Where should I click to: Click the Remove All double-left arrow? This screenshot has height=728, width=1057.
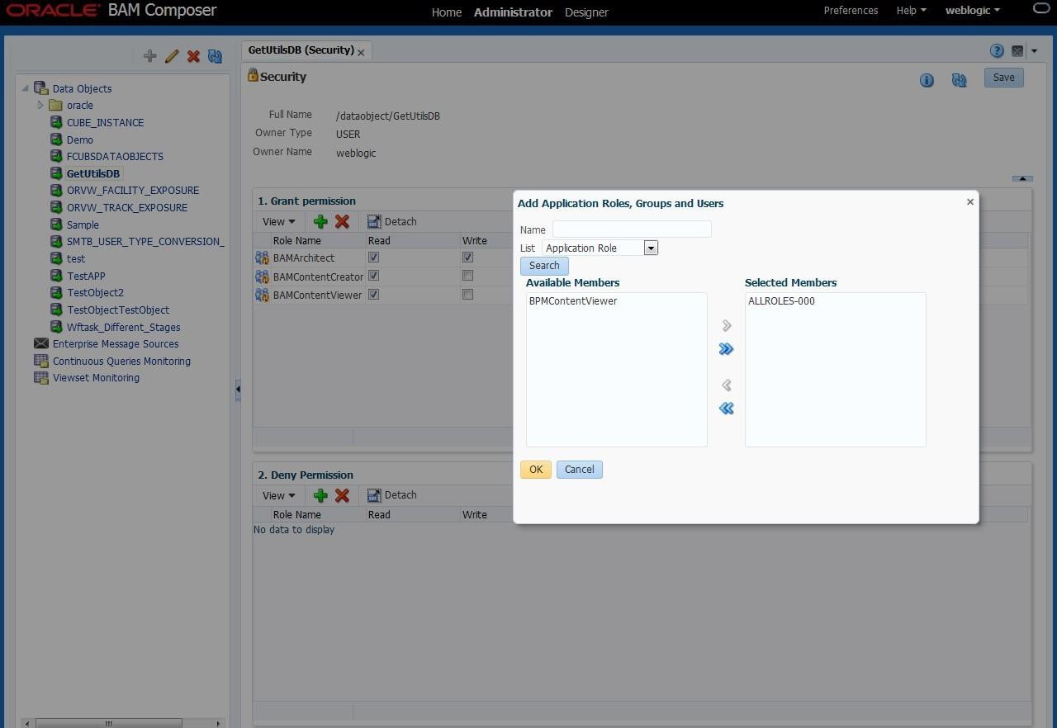[726, 409]
